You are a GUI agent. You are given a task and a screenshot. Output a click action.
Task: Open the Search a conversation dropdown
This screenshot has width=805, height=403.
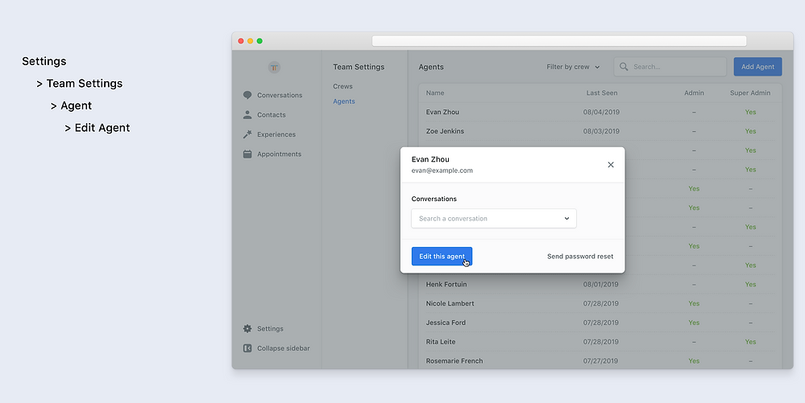click(494, 219)
